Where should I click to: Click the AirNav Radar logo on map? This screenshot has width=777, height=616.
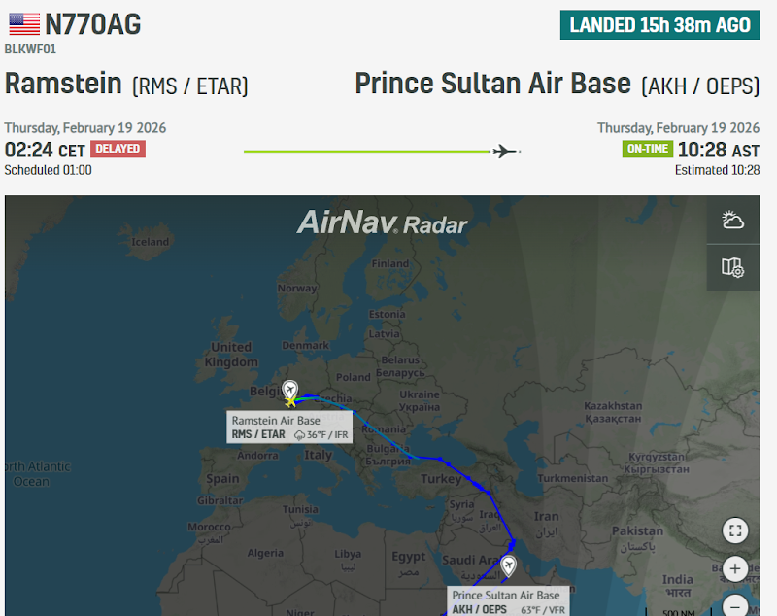[382, 223]
